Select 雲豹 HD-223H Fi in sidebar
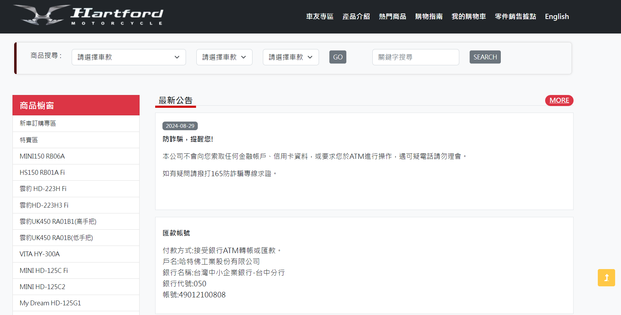 click(76, 189)
